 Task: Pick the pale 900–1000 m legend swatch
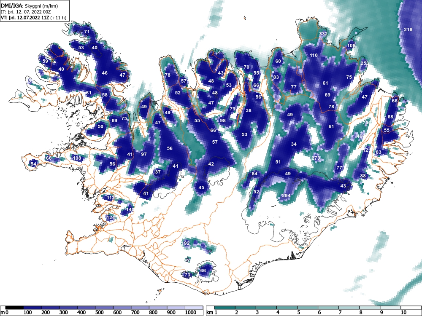(x=176, y=308)
